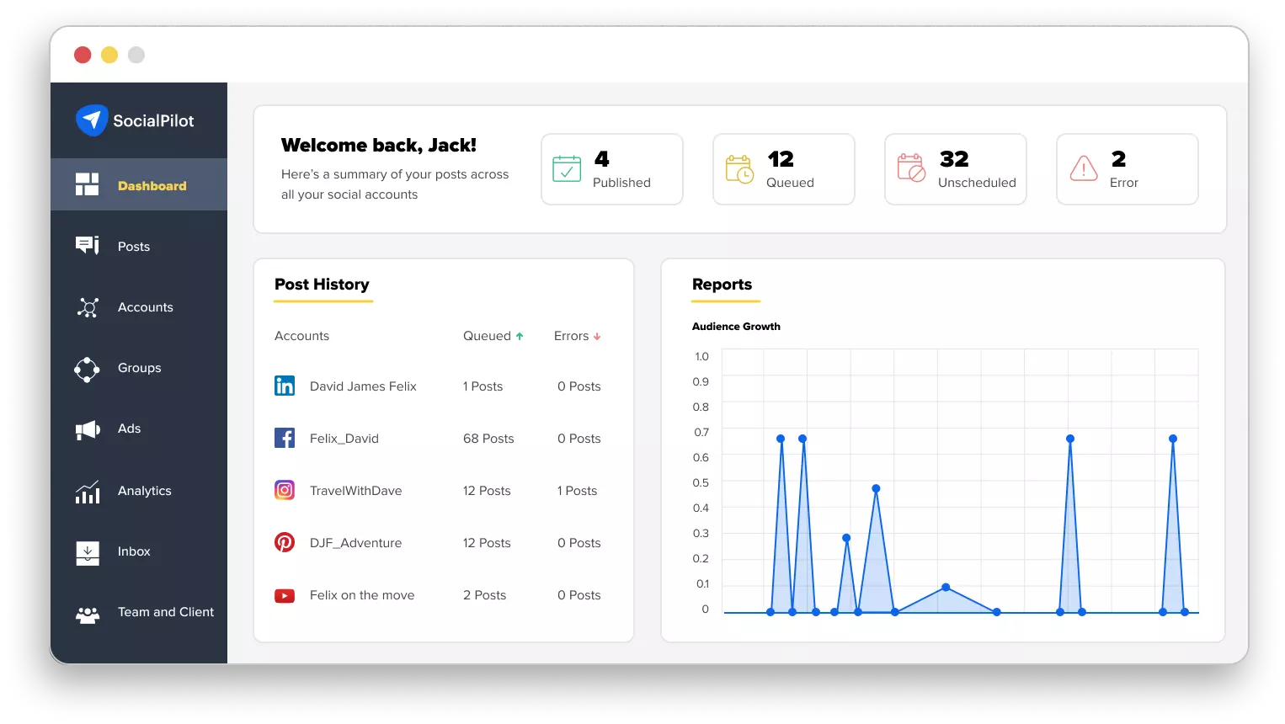The width and height of the screenshot is (1285, 724).
Task: Select the Groups icon in the sidebar
Action: point(87,369)
